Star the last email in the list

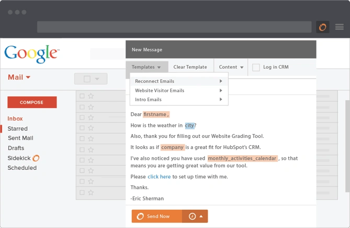(x=91, y=193)
